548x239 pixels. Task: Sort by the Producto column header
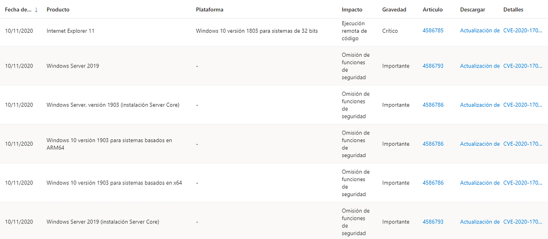[58, 10]
